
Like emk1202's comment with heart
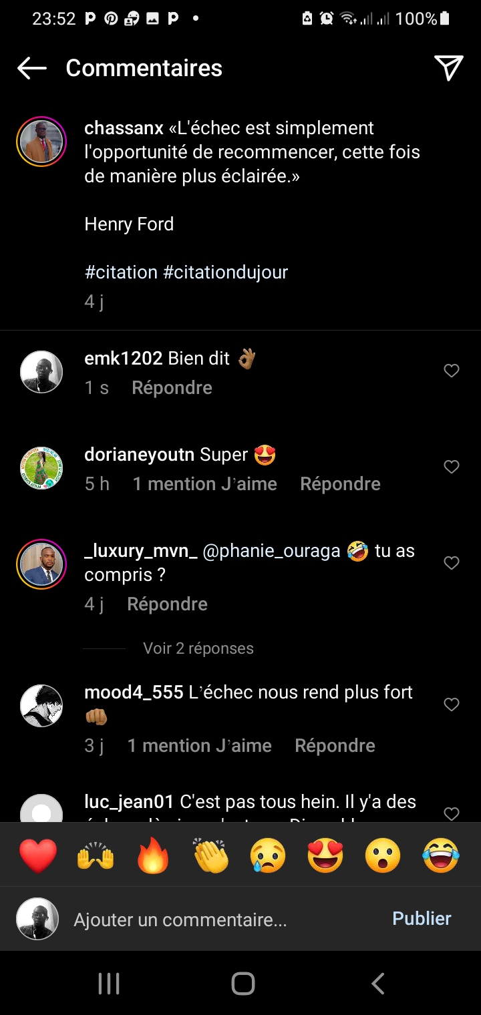(x=452, y=371)
